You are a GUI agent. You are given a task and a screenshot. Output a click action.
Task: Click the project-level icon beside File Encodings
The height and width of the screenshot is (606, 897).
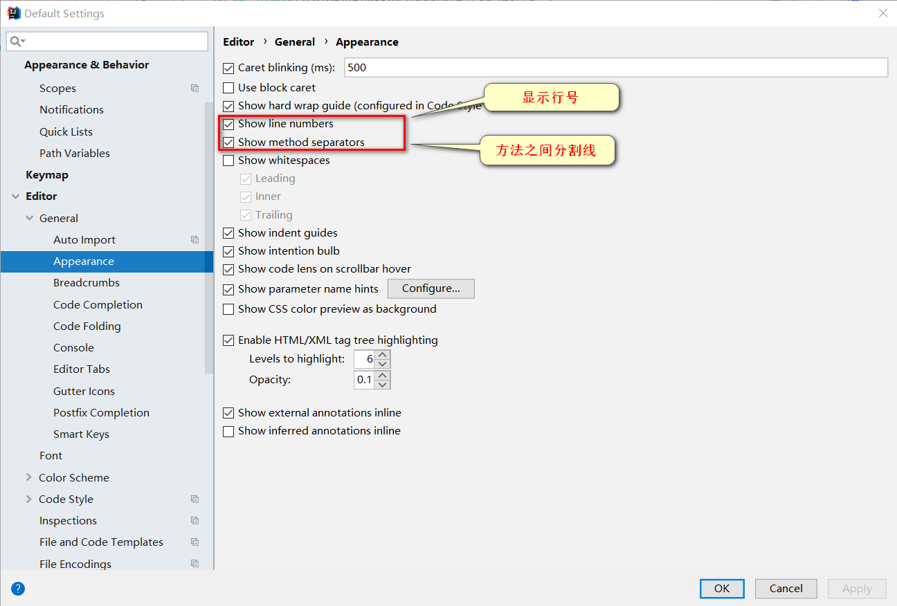pos(194,564)
